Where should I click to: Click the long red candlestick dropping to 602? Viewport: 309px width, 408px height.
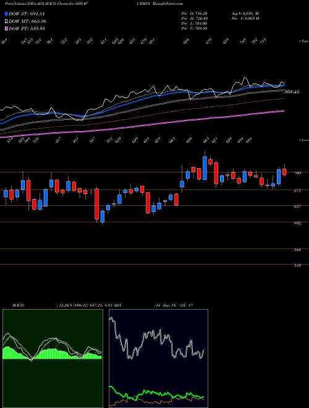pyautogui.click(x=96, y=204)
